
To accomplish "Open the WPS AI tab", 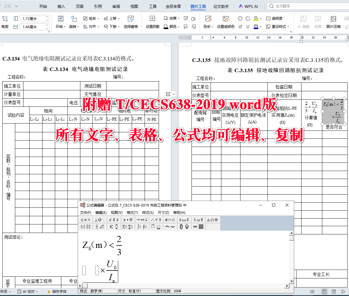I will click(248, 6).
